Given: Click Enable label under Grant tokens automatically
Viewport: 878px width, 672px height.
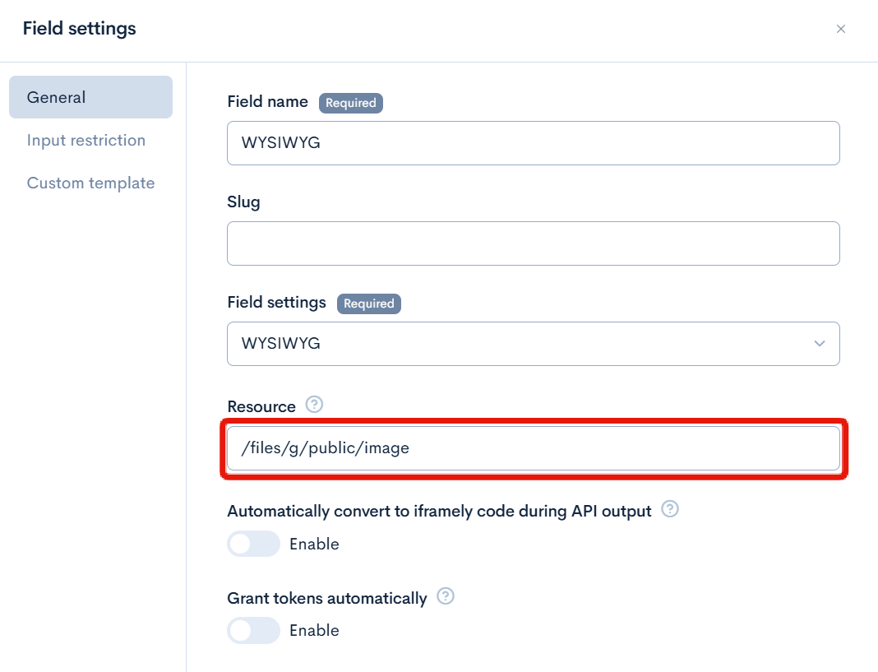Looking at the screenshot, I should 314,631.
